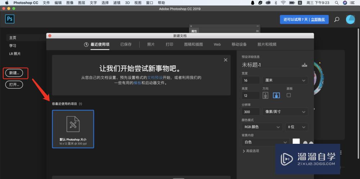
Task: Click the 新建... button
Action: [x=14, y=73]
